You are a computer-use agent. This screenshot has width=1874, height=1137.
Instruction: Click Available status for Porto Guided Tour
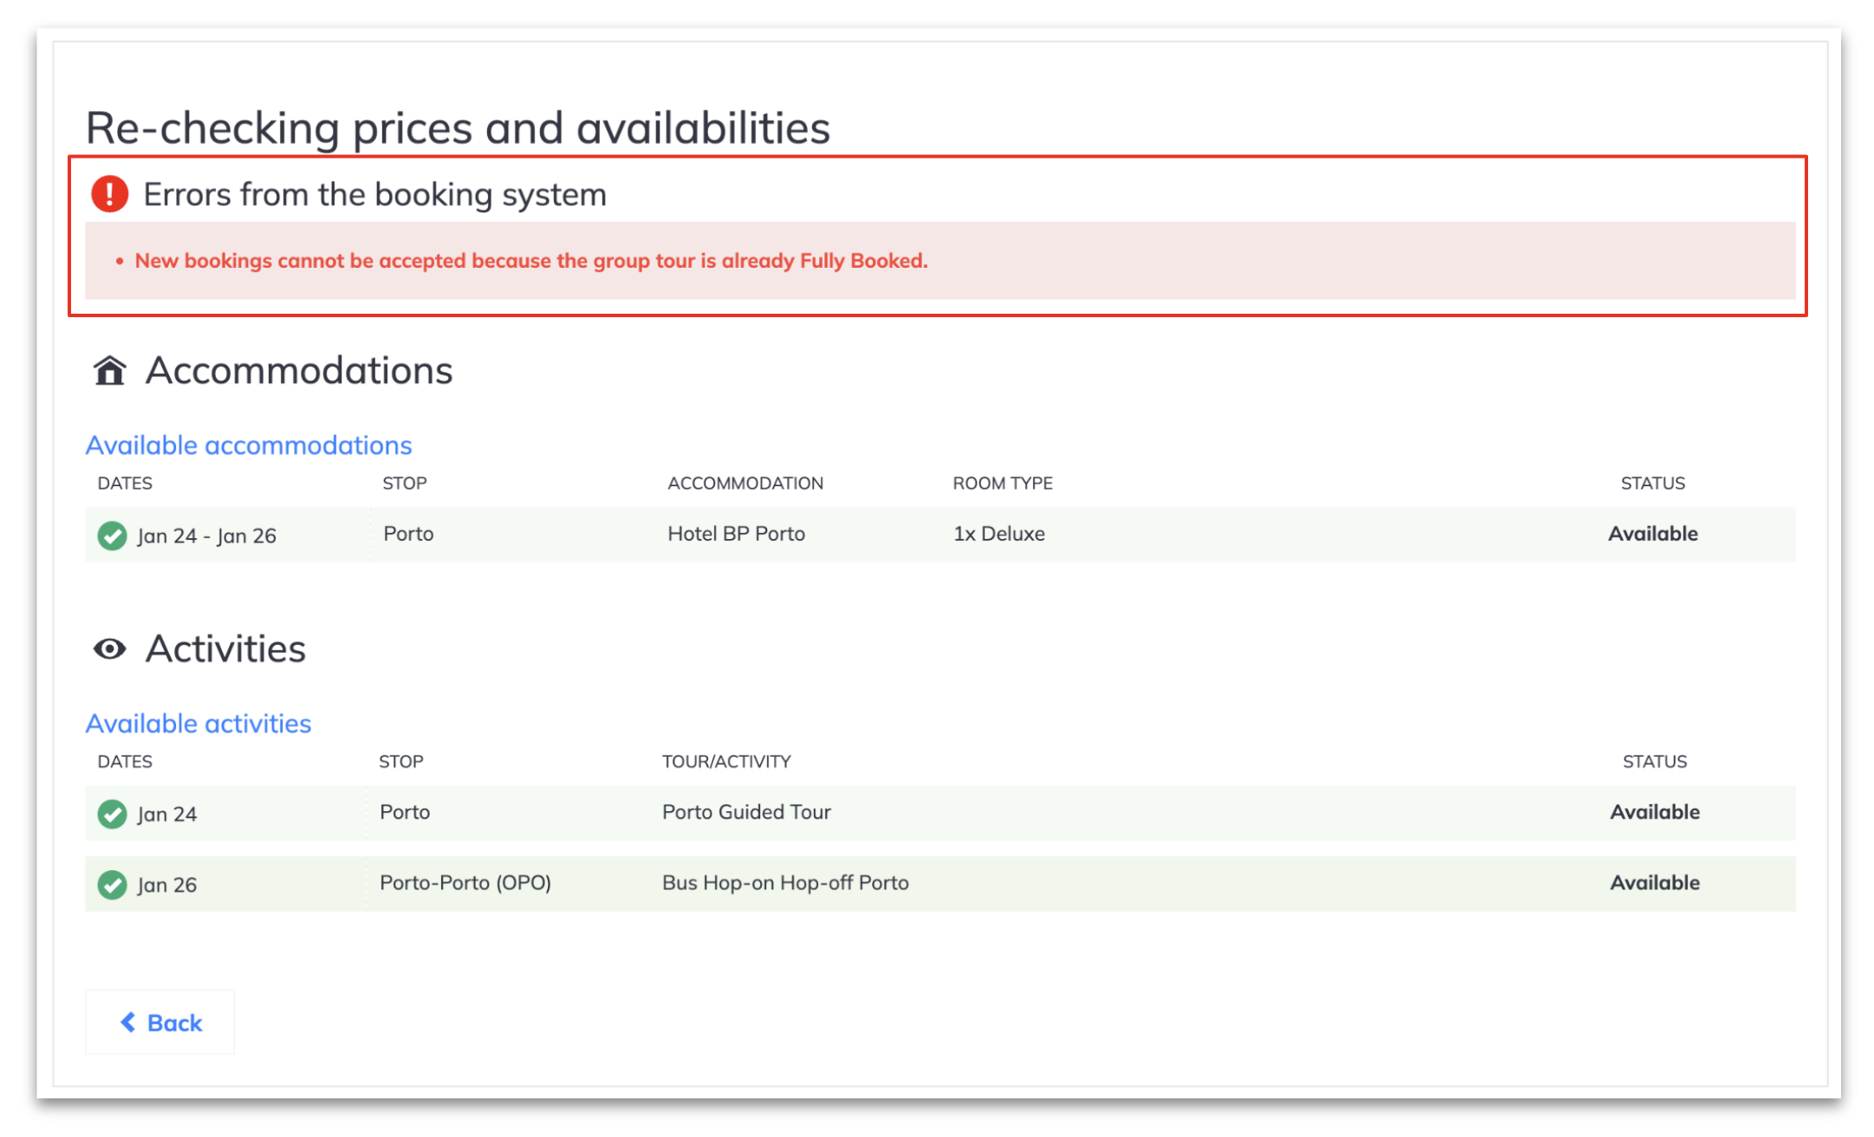pos(1655,812)
